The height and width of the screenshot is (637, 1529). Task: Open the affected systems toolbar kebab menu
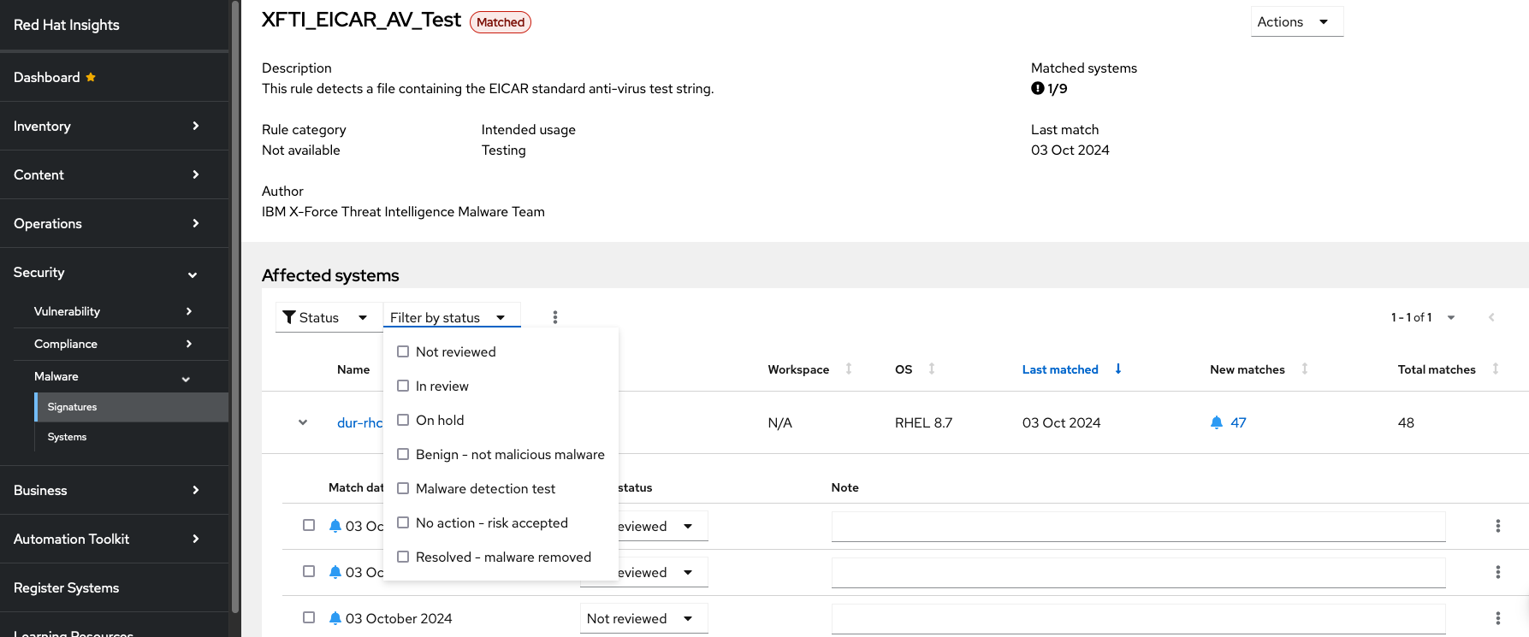555,317
